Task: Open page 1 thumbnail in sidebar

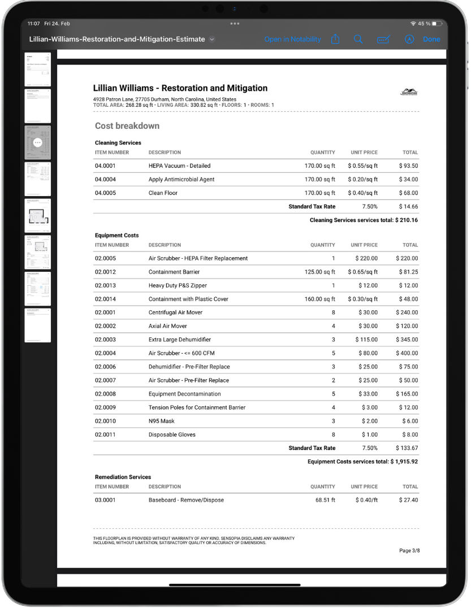Action: tap(38, 70)
